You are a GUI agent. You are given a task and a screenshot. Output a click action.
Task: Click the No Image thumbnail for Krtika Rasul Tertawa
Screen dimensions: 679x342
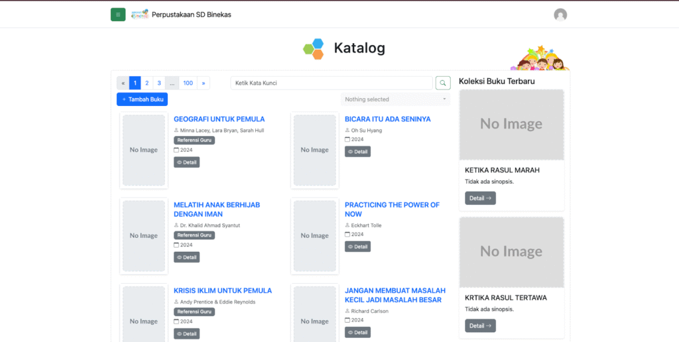coord(511,251)
